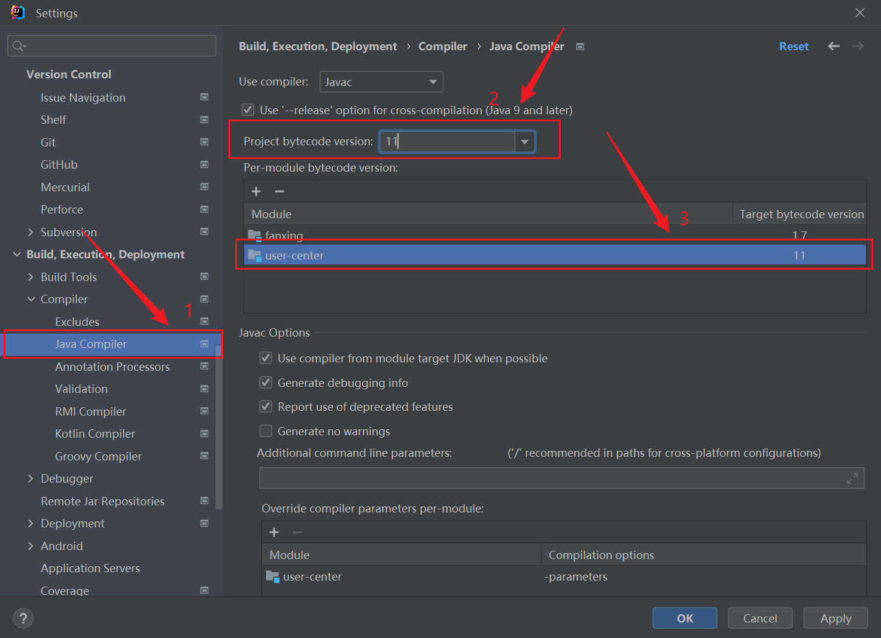Click the settings tree vertical scrollbar
Viewport: 881px width, 638px height.
click(x=219, y=426)
